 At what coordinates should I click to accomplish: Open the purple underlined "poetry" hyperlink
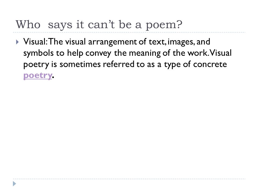pyautogui.click(x=38, y=76)
